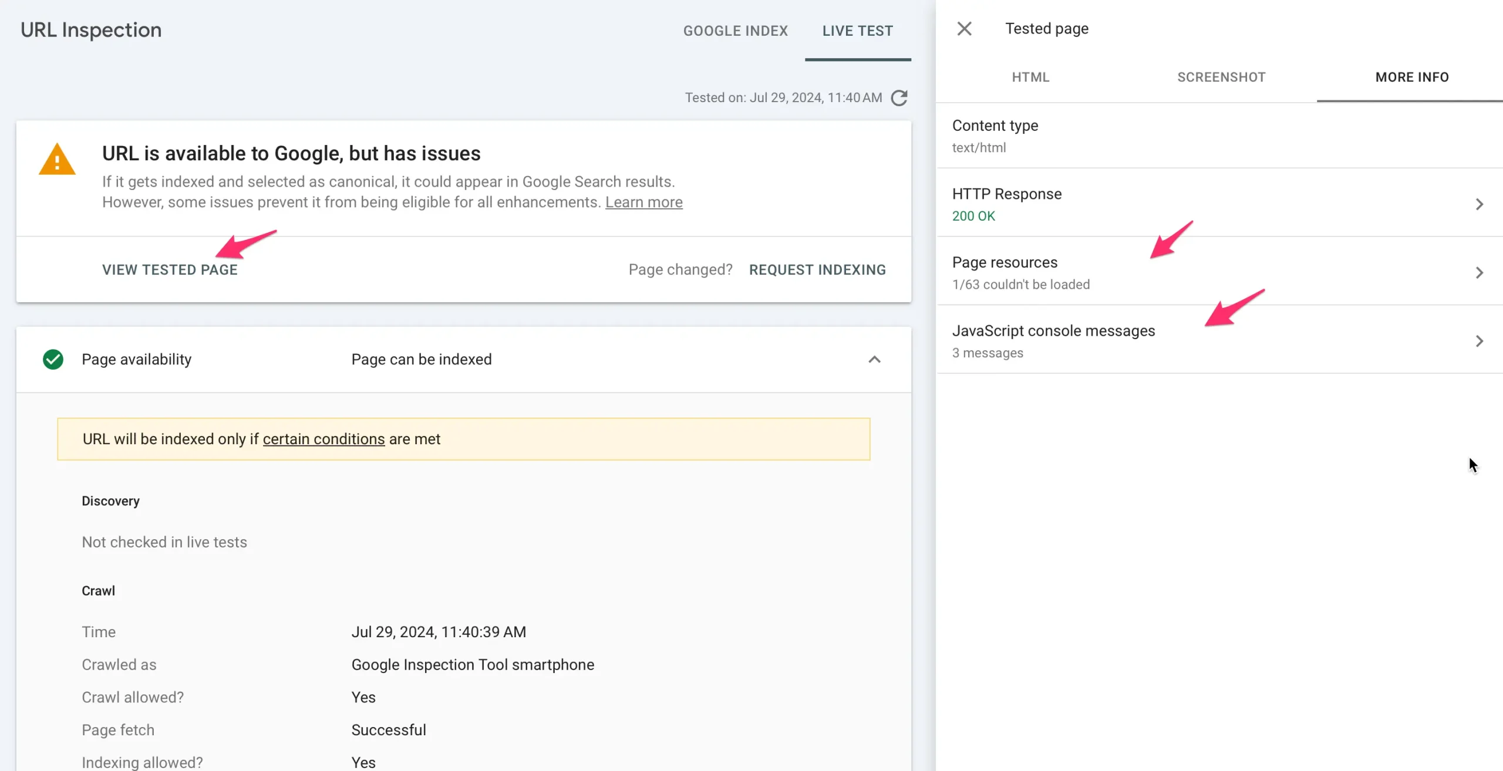Click the View Tested Page button
This screenshot has height=771, width=1503.
click(x=170, y=269)
